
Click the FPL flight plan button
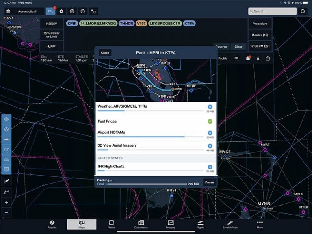point(50,11)
